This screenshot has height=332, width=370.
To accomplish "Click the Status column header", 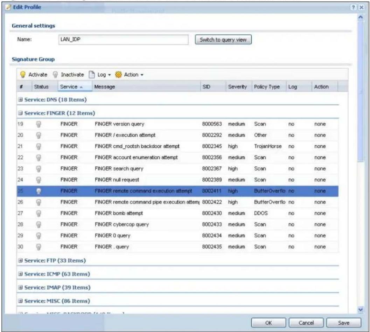I will point(44,87).
